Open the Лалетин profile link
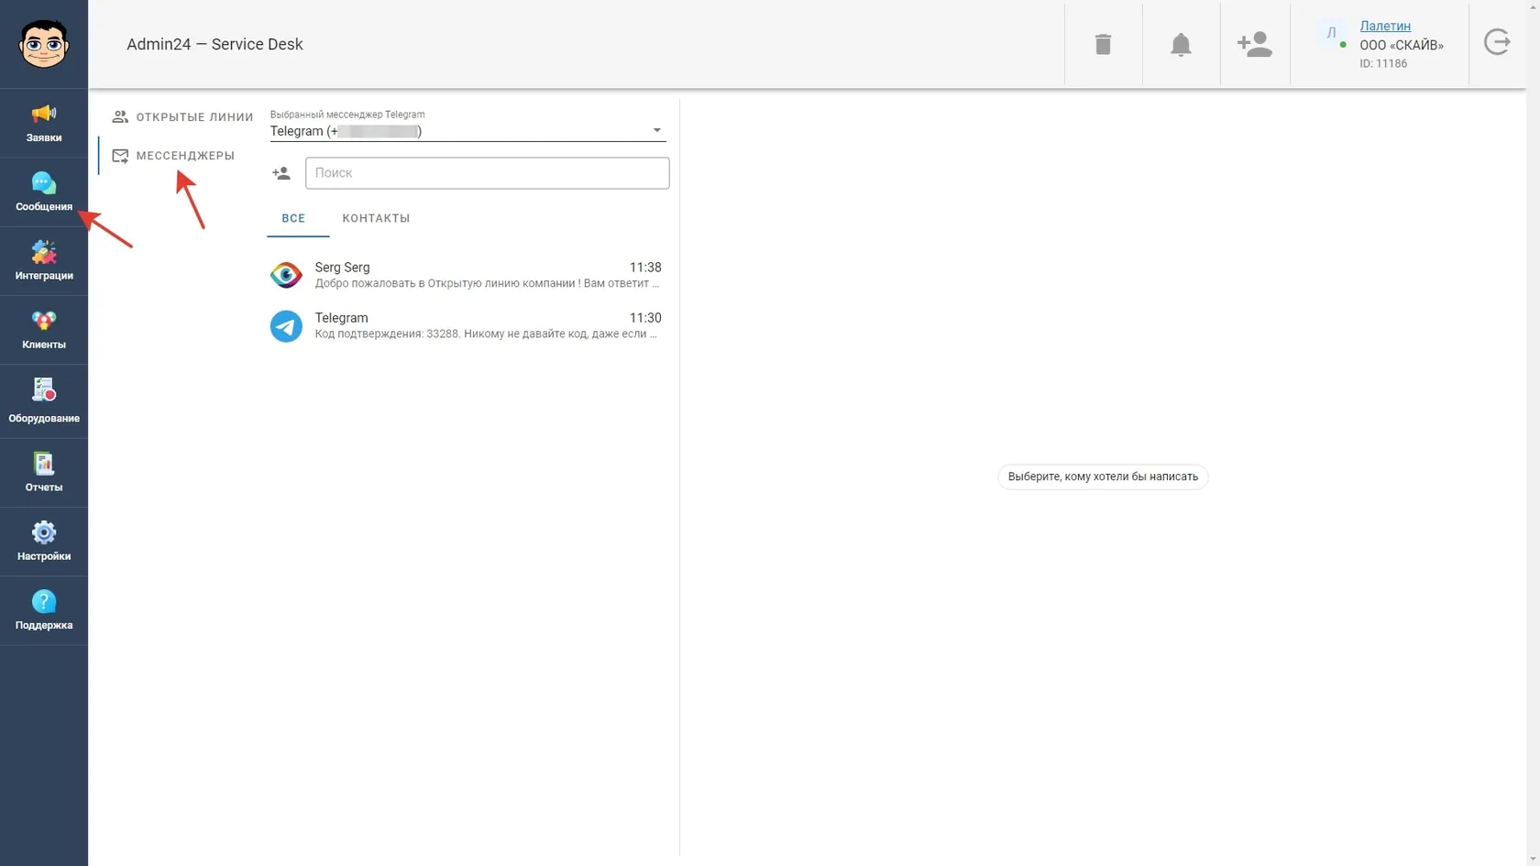 click(1385, 26)
